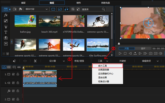Choose 视角设计器 from the menu
The width and height of the screenshot is (165, 103).
(108, 81)
